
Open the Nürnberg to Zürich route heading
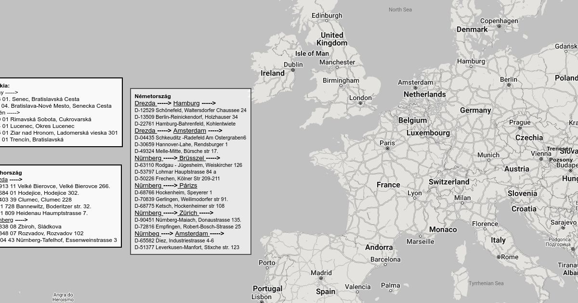pos(174,213)
